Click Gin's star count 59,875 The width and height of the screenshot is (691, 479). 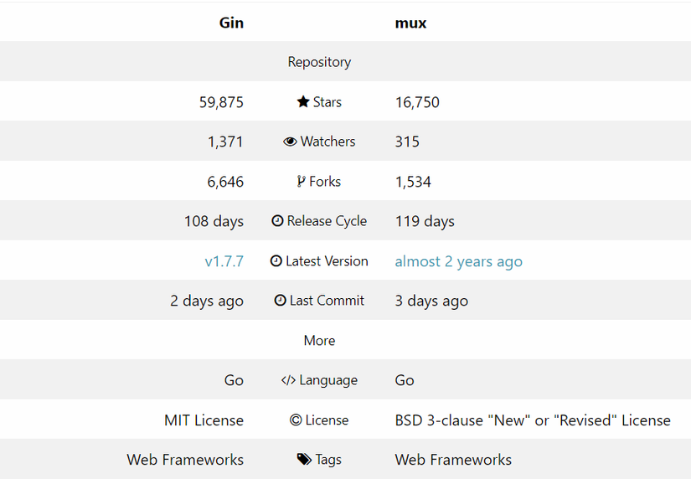click(x=221, y=102)
